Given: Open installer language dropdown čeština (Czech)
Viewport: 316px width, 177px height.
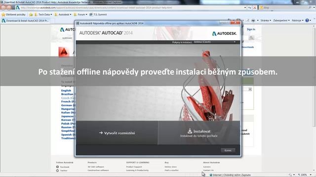Looking at the screenshot, I should point(215,42).
